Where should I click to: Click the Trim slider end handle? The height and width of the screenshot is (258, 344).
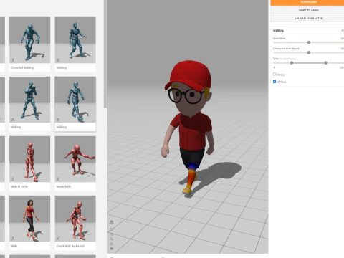point(325,63)
